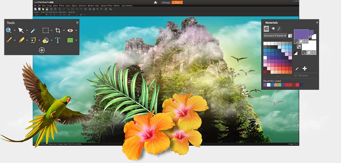Expand the Selection tool flyout arrow
341x163 pixels.
coord(52,30)
